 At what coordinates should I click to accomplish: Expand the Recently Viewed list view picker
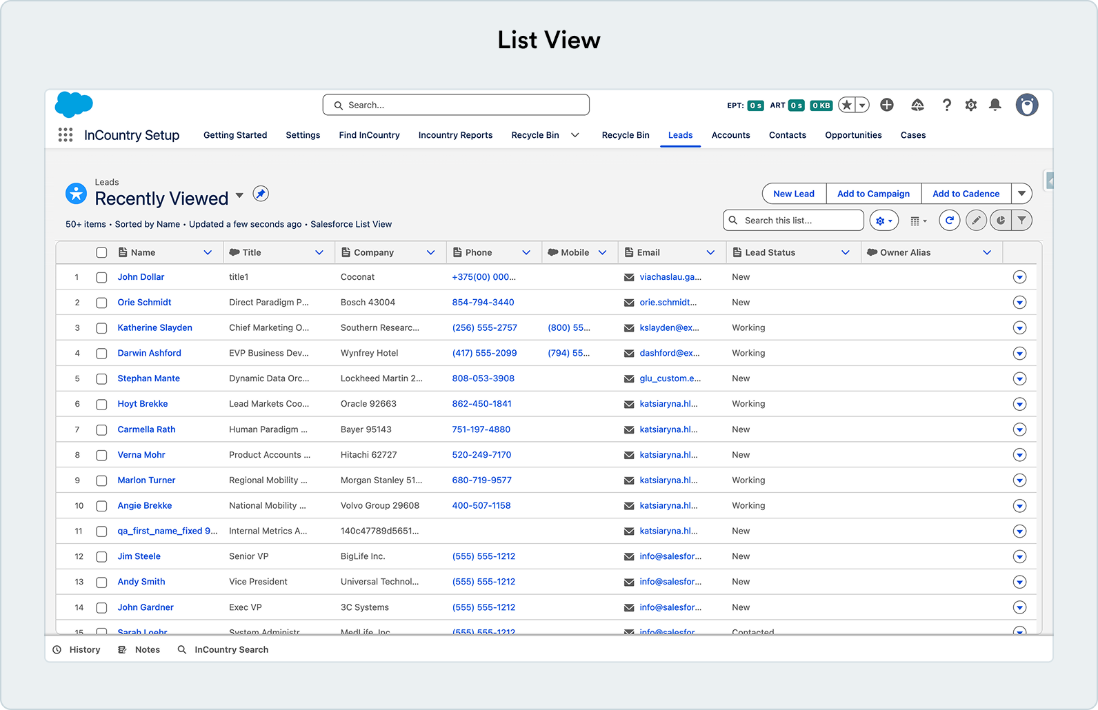click(239, 196)
